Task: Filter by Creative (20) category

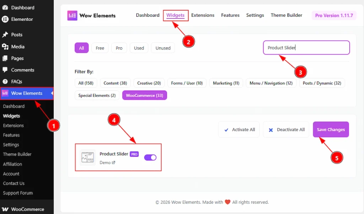Action: (149, 83)
